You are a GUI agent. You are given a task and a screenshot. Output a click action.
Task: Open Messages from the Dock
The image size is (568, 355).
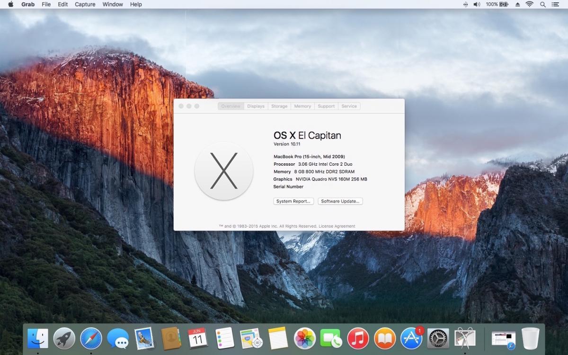click(x=118, y=338)
